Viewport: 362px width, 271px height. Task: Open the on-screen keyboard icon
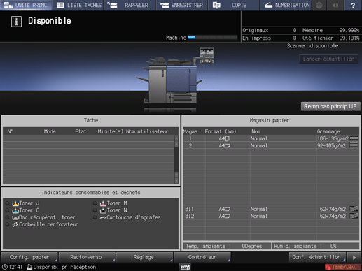pyautogui.click(x=185, y=267)
